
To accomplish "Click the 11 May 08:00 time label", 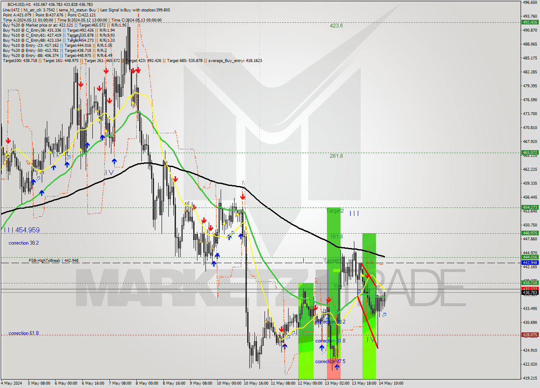I will coord(282,383).
